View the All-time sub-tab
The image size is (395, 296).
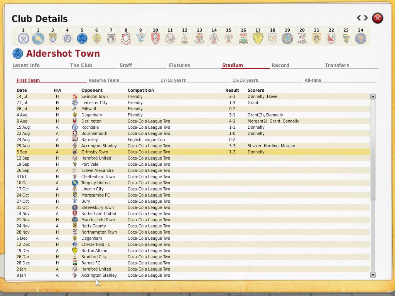coord(312,80)
